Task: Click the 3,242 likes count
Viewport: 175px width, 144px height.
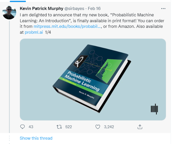Action: (109, 127)
